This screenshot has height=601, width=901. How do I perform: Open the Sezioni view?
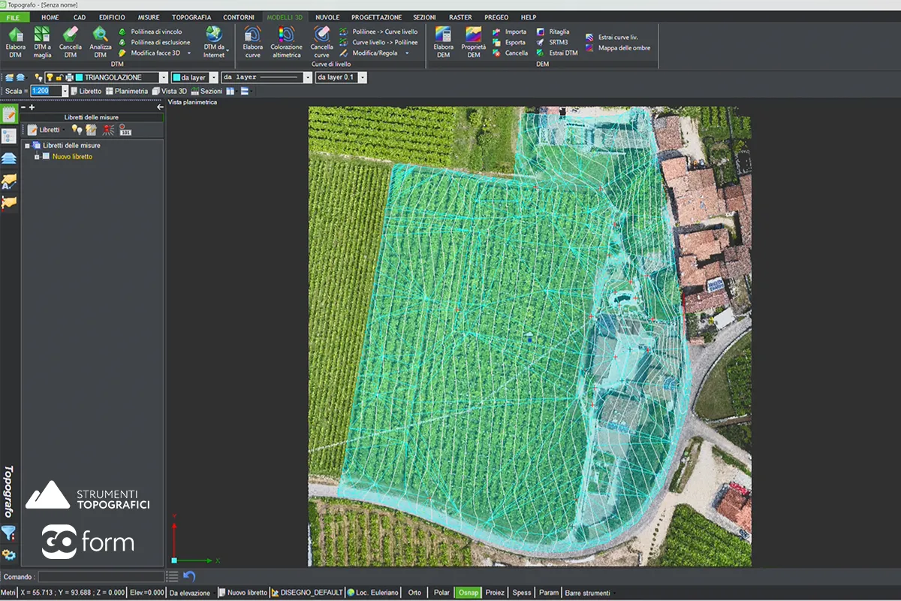tap(206, 91)
